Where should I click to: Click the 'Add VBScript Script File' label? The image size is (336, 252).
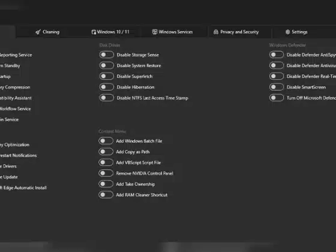click(x=139, y=163)
